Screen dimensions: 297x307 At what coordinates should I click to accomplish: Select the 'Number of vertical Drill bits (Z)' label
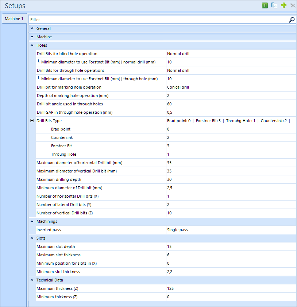(65, 213)
